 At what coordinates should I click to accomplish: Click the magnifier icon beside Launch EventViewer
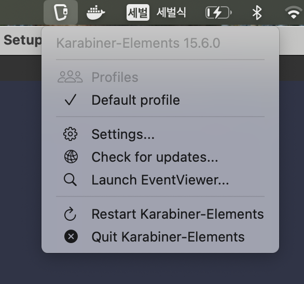tap(70, 180)
